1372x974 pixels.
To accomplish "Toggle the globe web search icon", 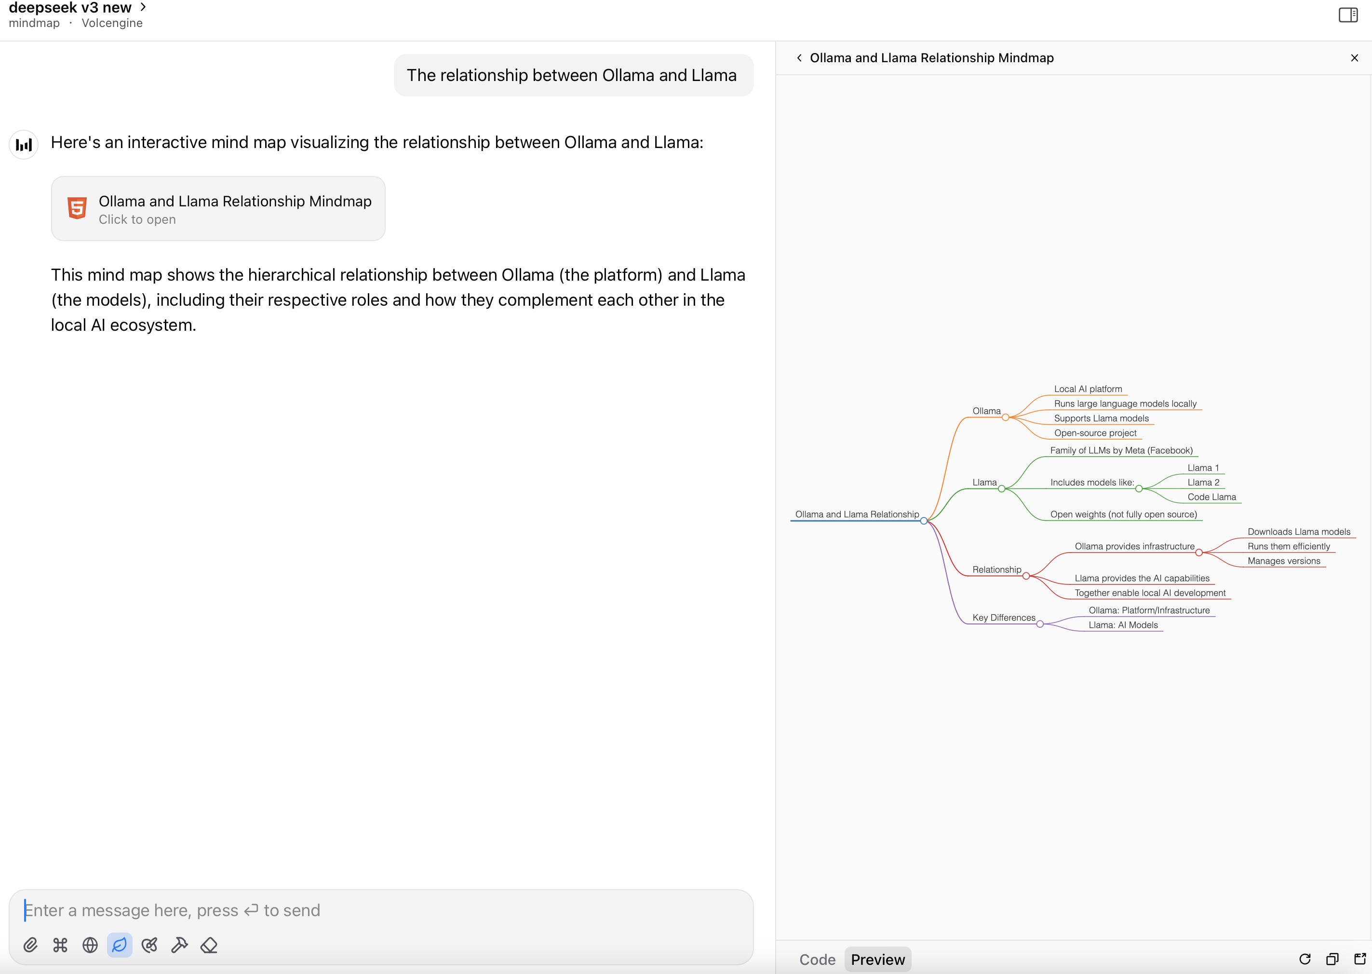I will (x=90, y=945).
